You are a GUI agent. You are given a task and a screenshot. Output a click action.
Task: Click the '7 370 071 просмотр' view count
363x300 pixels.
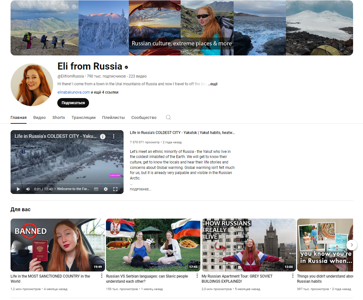coord(145,142)
